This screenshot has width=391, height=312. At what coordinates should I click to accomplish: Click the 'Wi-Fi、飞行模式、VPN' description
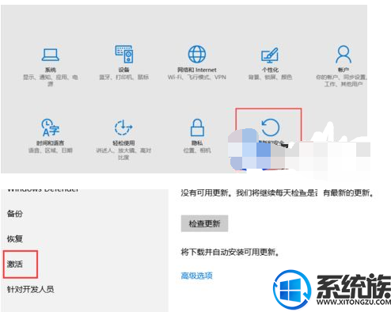[197, 78]
